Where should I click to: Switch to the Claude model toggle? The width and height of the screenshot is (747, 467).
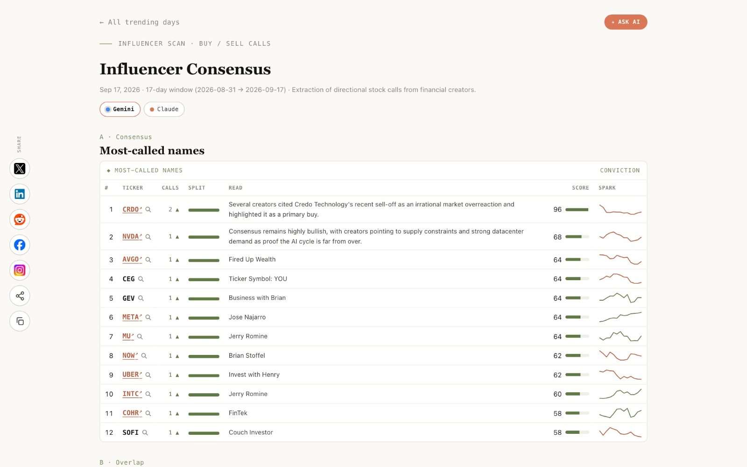(x=164, y=109)
